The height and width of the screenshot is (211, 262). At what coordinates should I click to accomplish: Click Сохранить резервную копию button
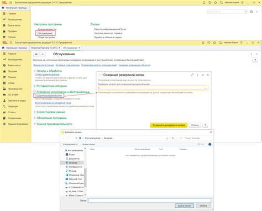pyautogui.click(x=169, y=125)
